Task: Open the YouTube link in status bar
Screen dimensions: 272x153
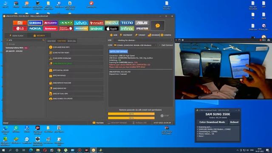Action: [x=98, y=123]
